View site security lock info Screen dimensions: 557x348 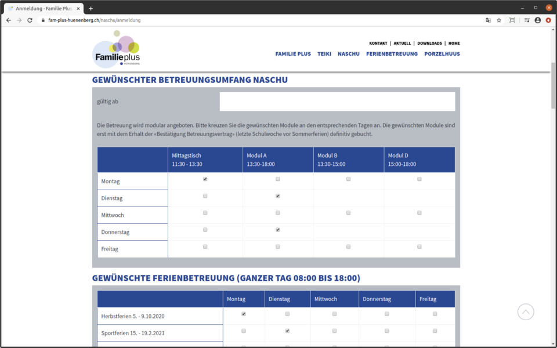pyautogui.click(x=43, y=20)
